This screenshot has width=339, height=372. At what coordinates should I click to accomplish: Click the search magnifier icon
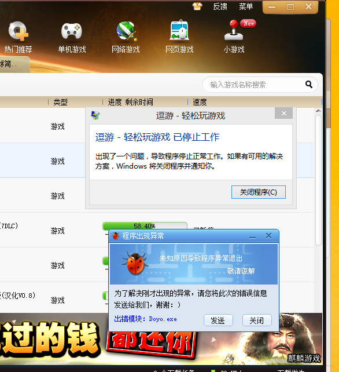coord(309,84)
